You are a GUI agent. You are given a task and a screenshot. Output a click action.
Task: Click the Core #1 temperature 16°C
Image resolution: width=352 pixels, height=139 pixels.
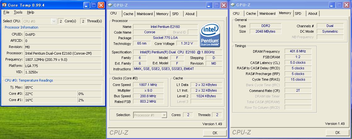51,100
